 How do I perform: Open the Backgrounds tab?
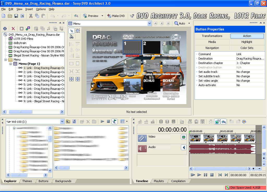click(x=63, y=181)
